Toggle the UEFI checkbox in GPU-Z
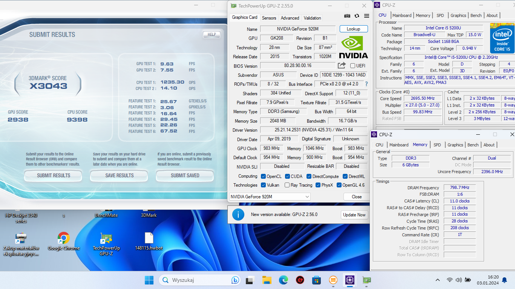This screenshot has height=289, width=515. point(353,66)
